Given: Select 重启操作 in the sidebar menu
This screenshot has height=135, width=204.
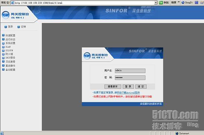Looking at the screenshot, I should pos(10,66).
